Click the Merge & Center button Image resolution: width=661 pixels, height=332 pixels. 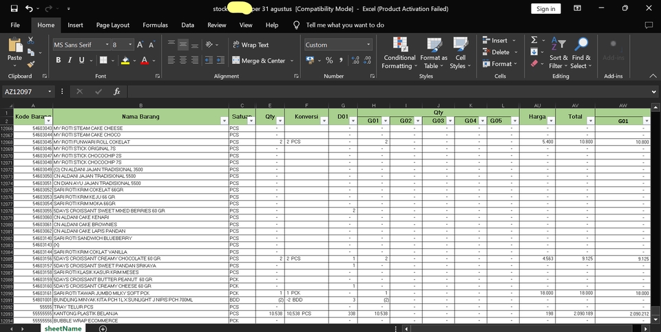[258, 60]
